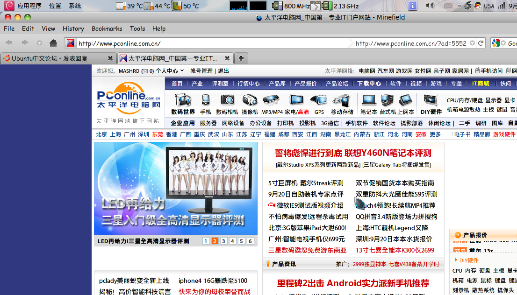Show slide 6 of the banner

(x=250, y=241)
